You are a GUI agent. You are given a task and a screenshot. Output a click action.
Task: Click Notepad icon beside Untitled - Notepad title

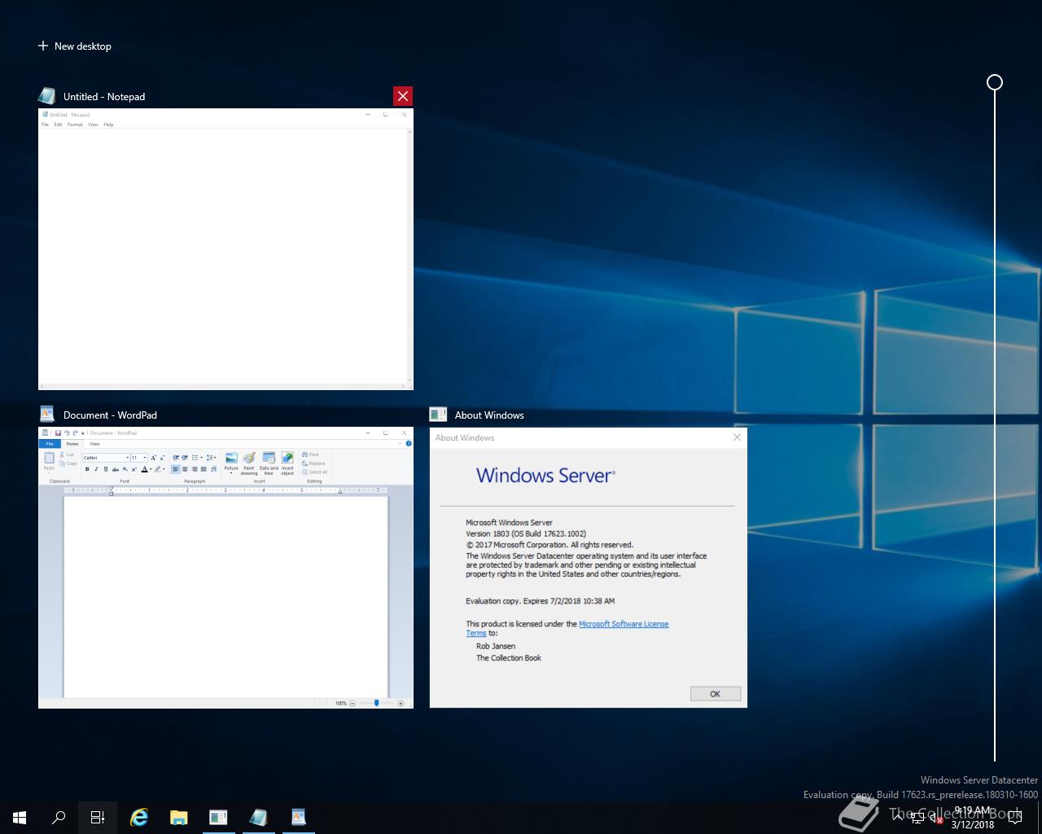47,96
